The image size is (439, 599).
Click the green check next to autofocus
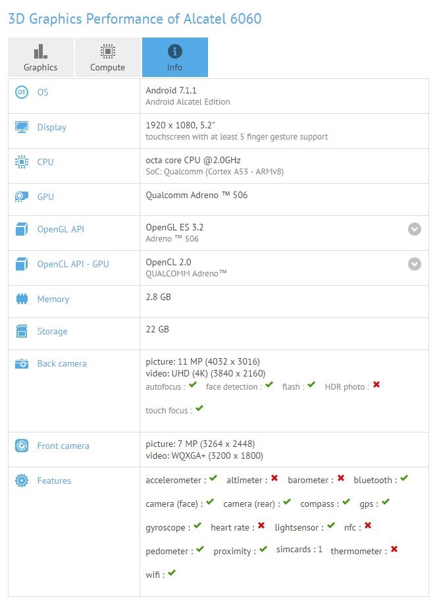coord(193,385)
